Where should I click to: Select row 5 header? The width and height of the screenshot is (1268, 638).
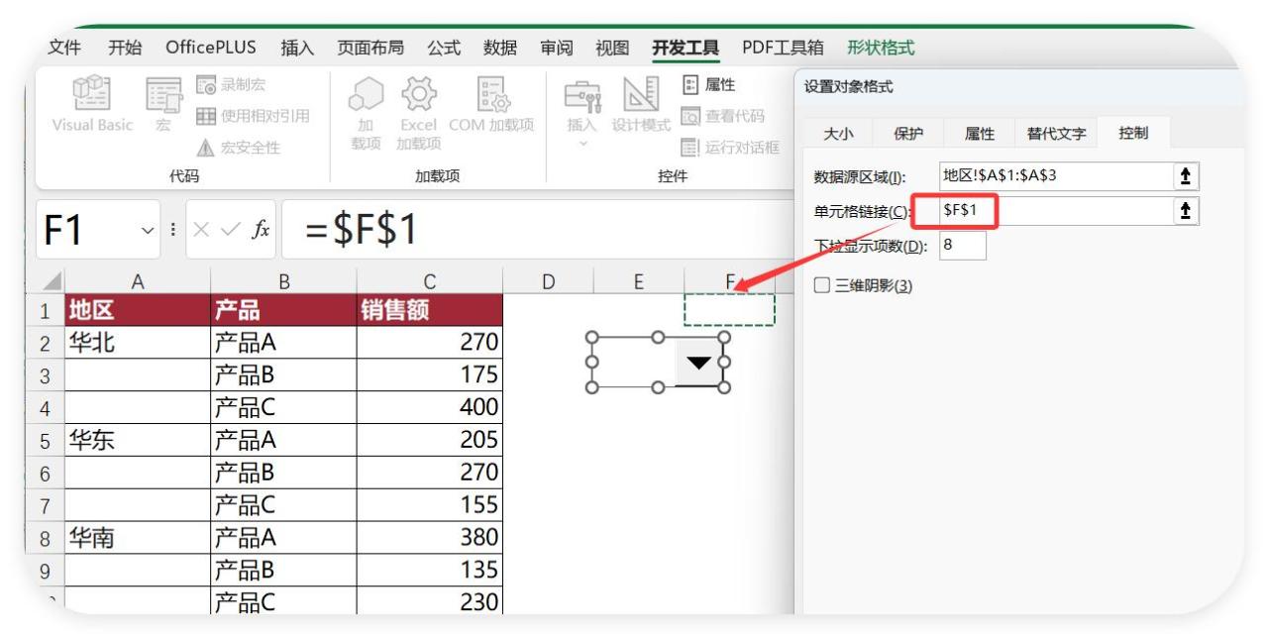(x=46, y=441)
